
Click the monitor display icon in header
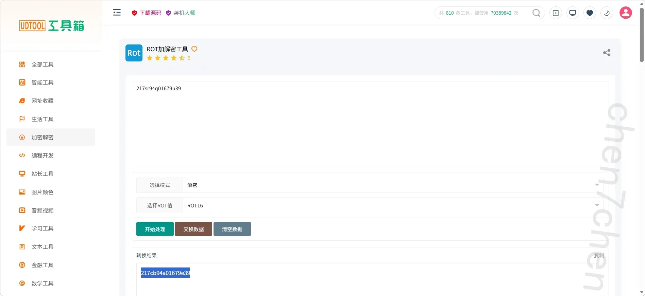[573, 13]
